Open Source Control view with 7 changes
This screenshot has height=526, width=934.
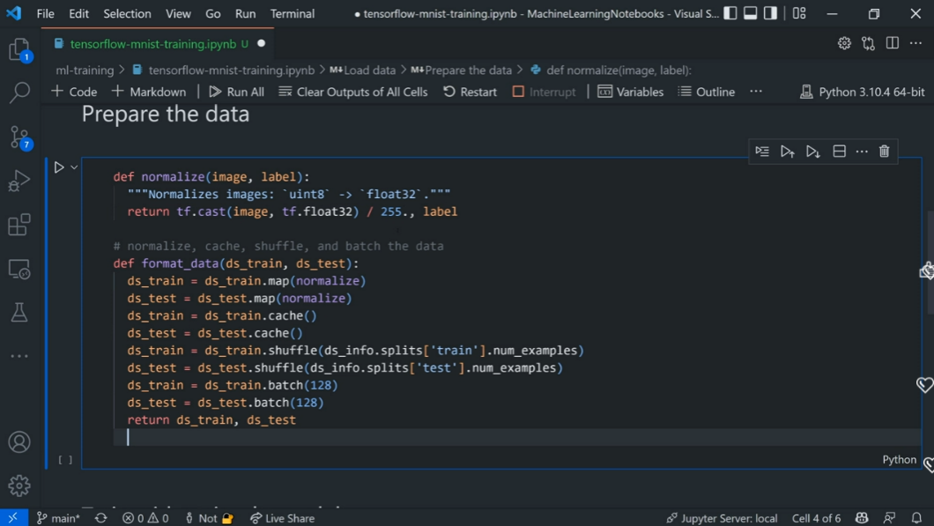coord(19,137)
